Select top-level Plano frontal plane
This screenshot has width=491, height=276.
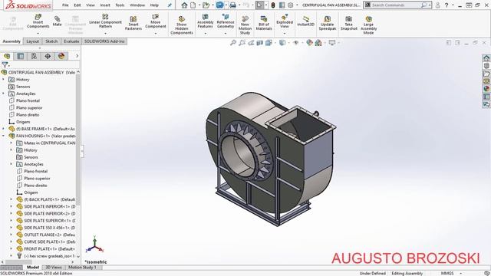click(28, 100)
